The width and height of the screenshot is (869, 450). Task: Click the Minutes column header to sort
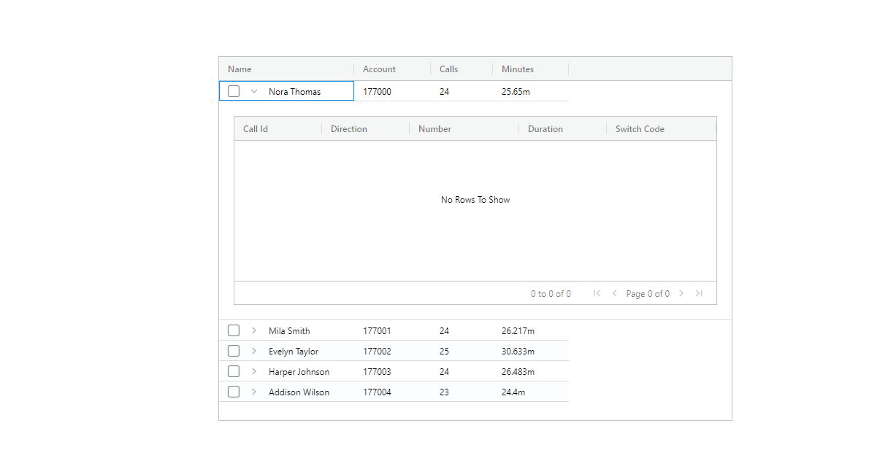517,68
